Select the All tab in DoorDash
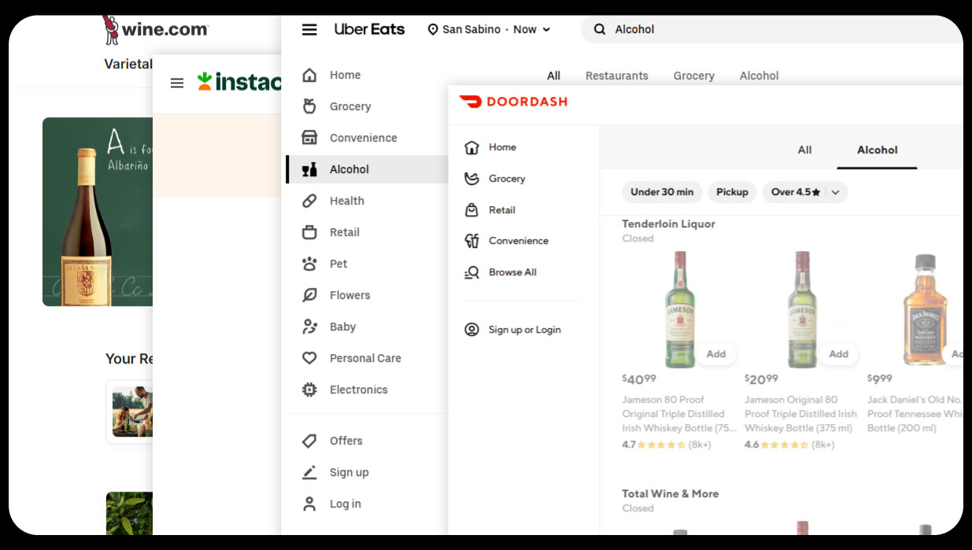Viewport: 972px width, 550px height. [x=804, y=149]
